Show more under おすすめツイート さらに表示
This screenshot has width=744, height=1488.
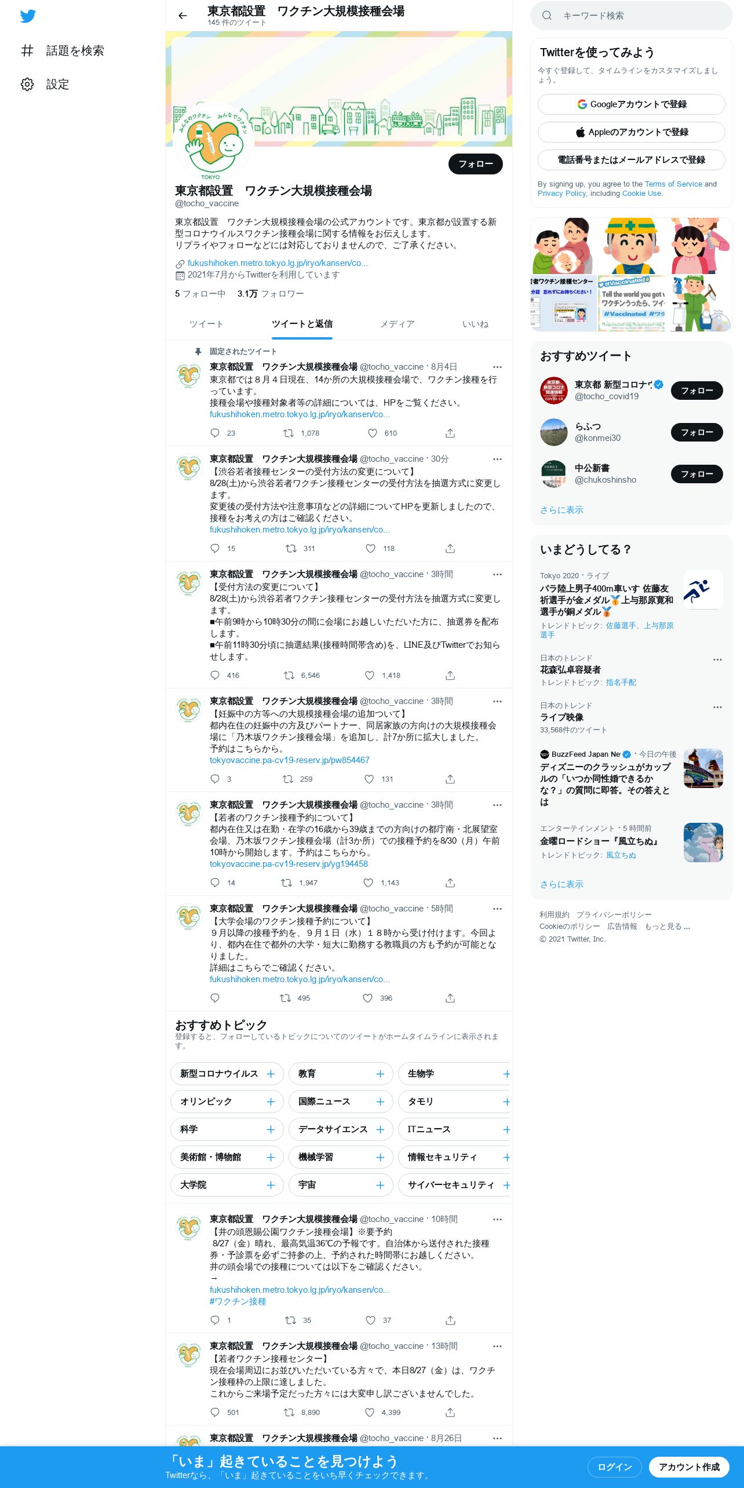click(x=561, y=510)
